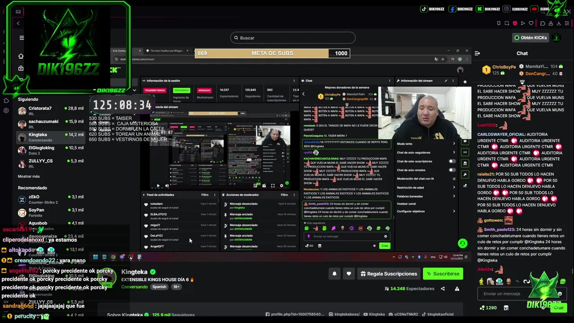This screenshot has height=323, width=574.
Task: Click the Spanish language tag
Action: pos(159,287)
